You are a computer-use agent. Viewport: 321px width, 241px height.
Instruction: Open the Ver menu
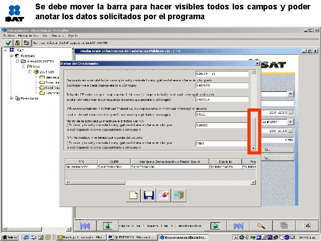(45, 36)
